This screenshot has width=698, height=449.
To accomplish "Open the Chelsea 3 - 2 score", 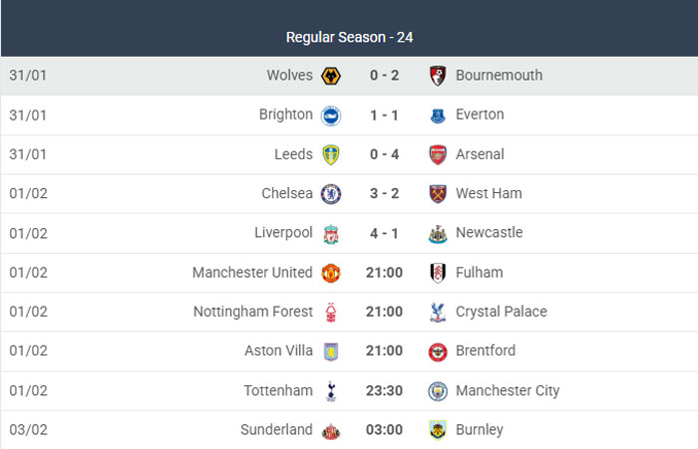I will tap(384, 194).
